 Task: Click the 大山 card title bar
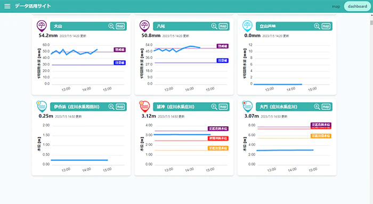click(x=88, y=26)
